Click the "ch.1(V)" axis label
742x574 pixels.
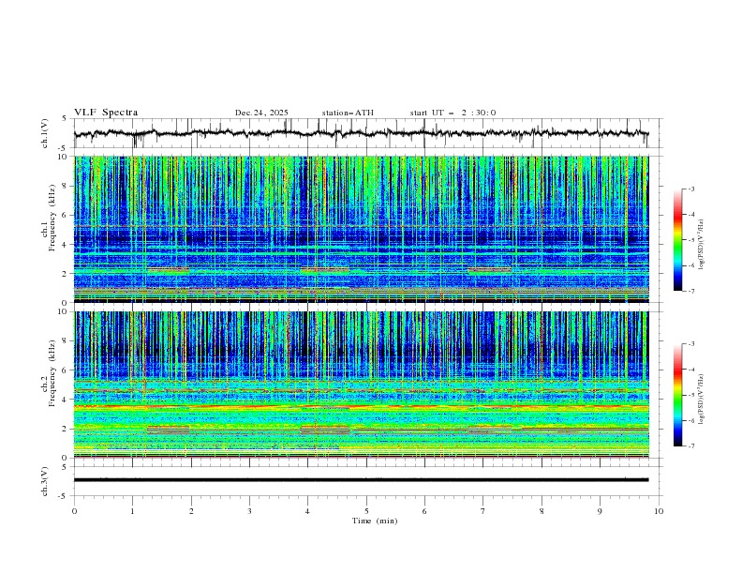(x=45, y=133)
